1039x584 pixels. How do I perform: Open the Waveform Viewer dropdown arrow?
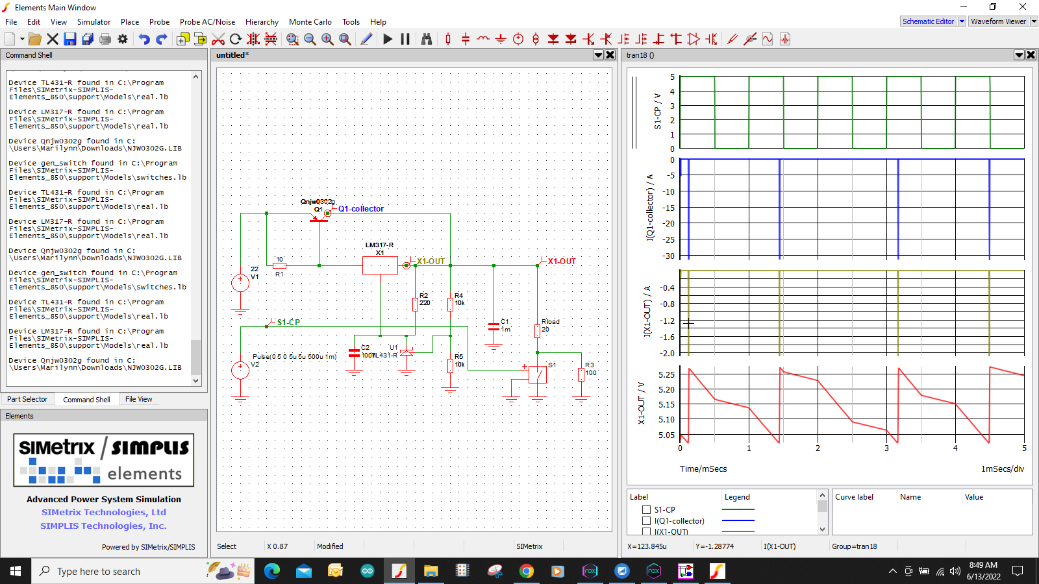point(1034,21)
